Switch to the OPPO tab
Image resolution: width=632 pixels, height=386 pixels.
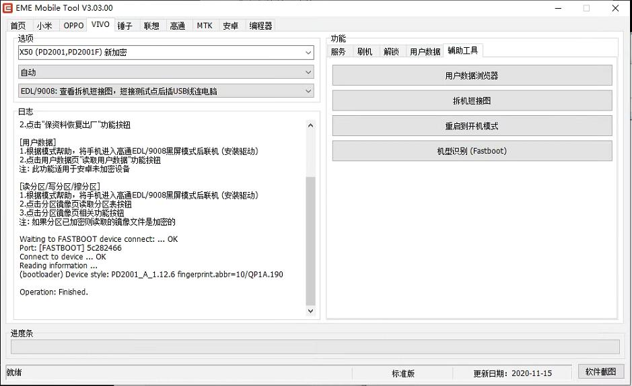[x=73, y=26]
